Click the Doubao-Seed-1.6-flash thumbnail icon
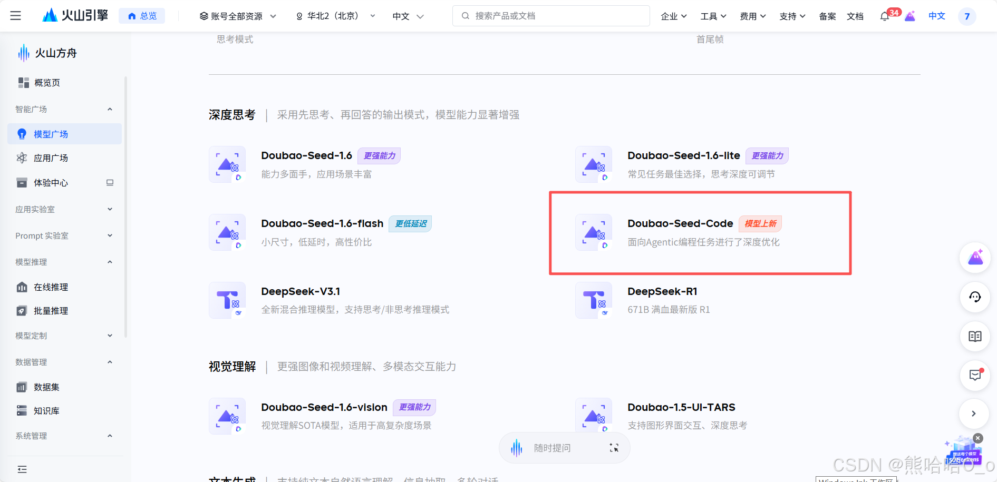 (227, 232)
